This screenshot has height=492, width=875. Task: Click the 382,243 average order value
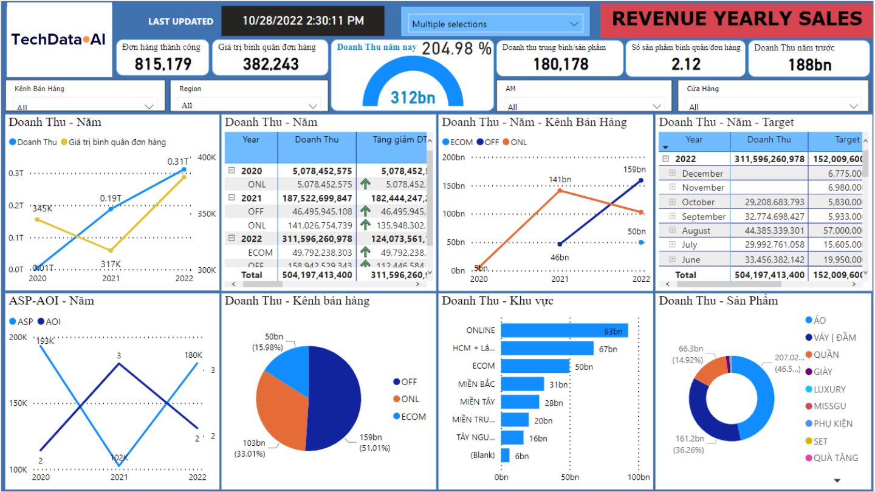pyautogui.click(x=271, y=64)
